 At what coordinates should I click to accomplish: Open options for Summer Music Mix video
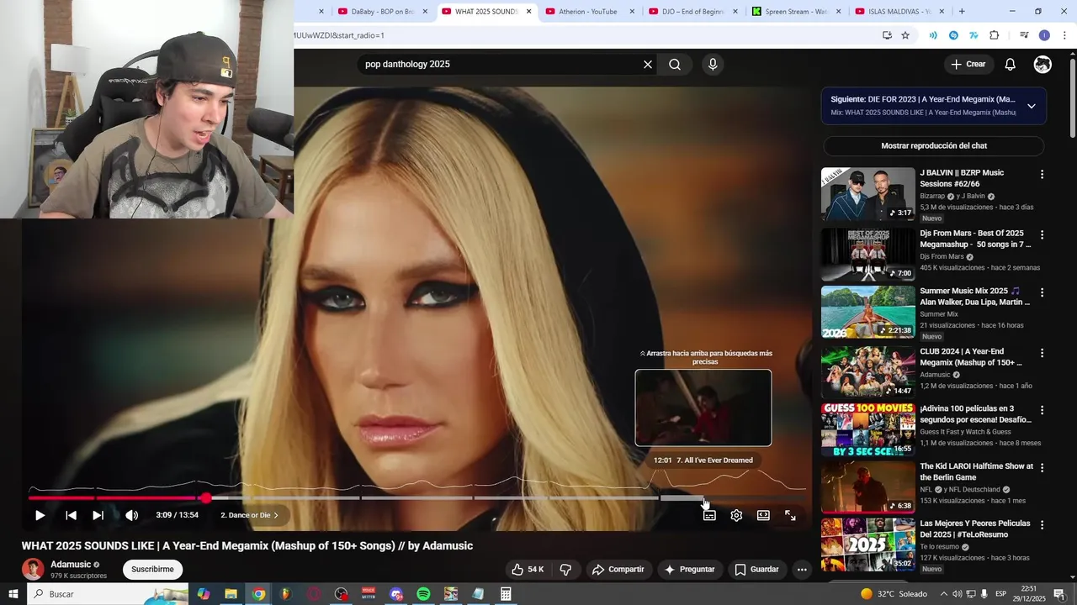[1042, 292]
